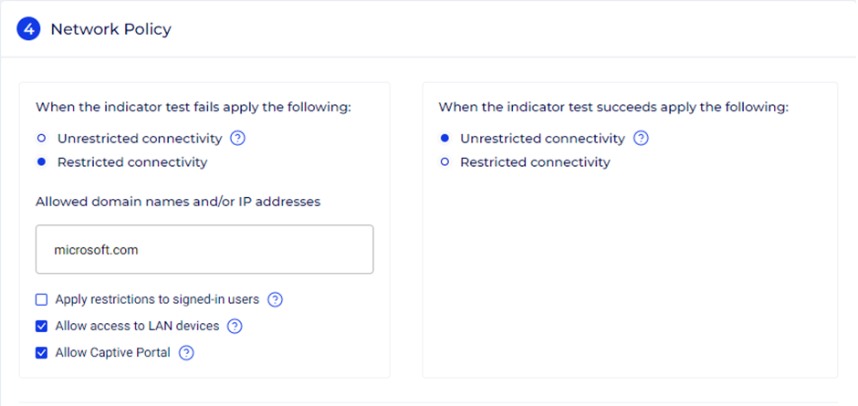Select Unrestricted connectivity for failed indicator test
858x406 pixels.
click(x=42, y=139)
